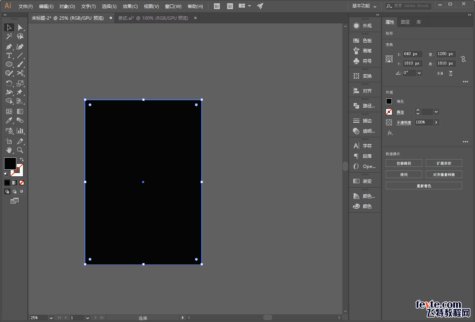Select the Type tool
Image resolution: width=475 pixels, height=322 pixels.
click(x=9, y=55)
